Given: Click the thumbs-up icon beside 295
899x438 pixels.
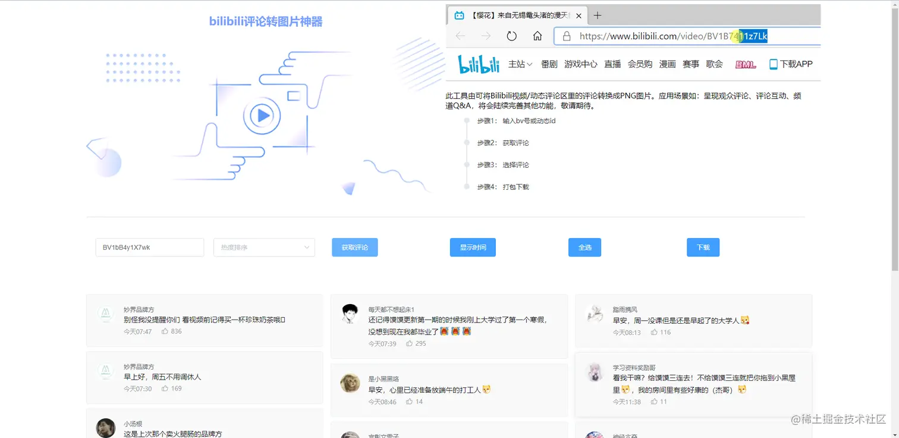Looking at the screenshot, I should click(x=410, y=343).
